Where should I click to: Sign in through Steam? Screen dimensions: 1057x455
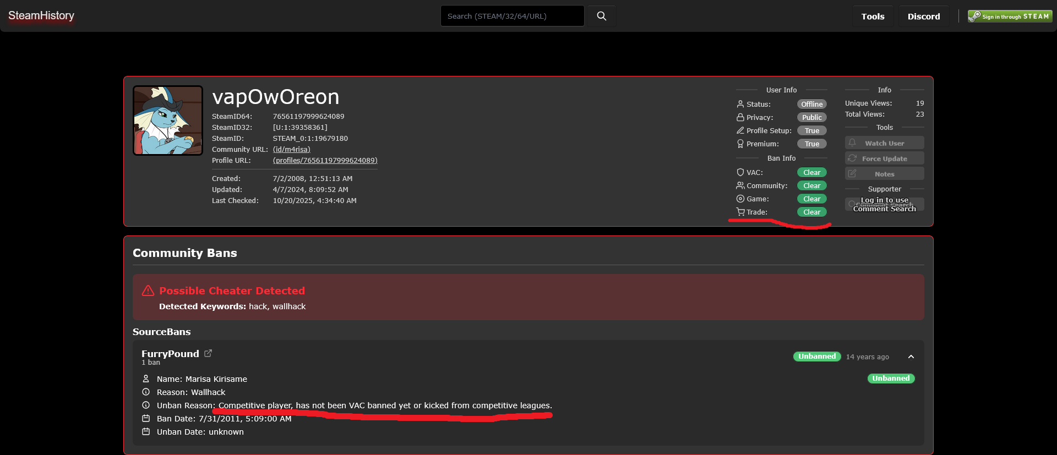[1010, 17]
